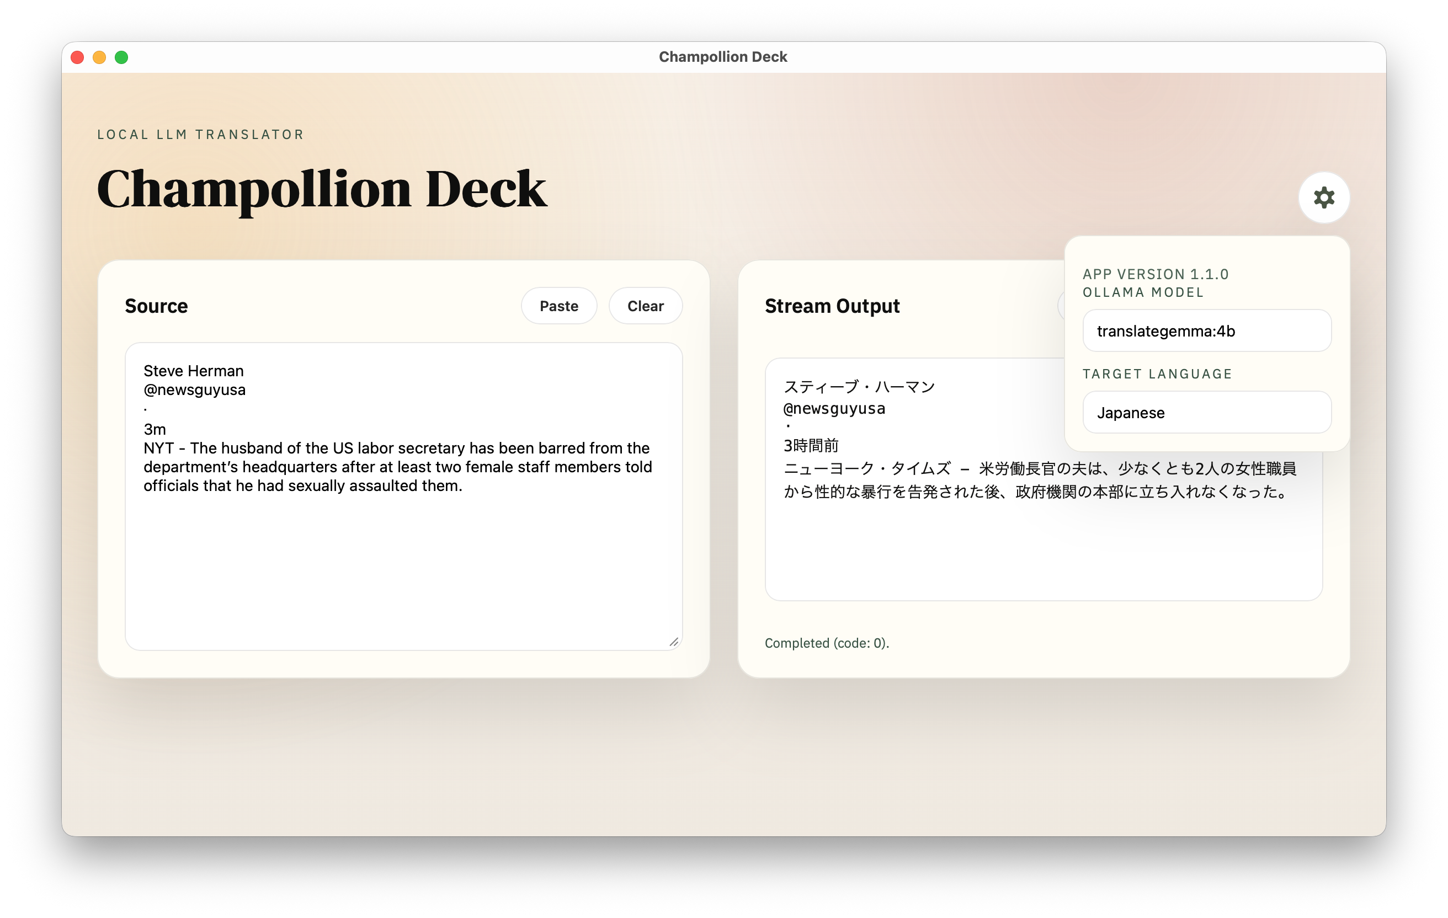Open settings via the gear icon
The width and height of the screenshot is (1448, 918).
click(1324, 197)
